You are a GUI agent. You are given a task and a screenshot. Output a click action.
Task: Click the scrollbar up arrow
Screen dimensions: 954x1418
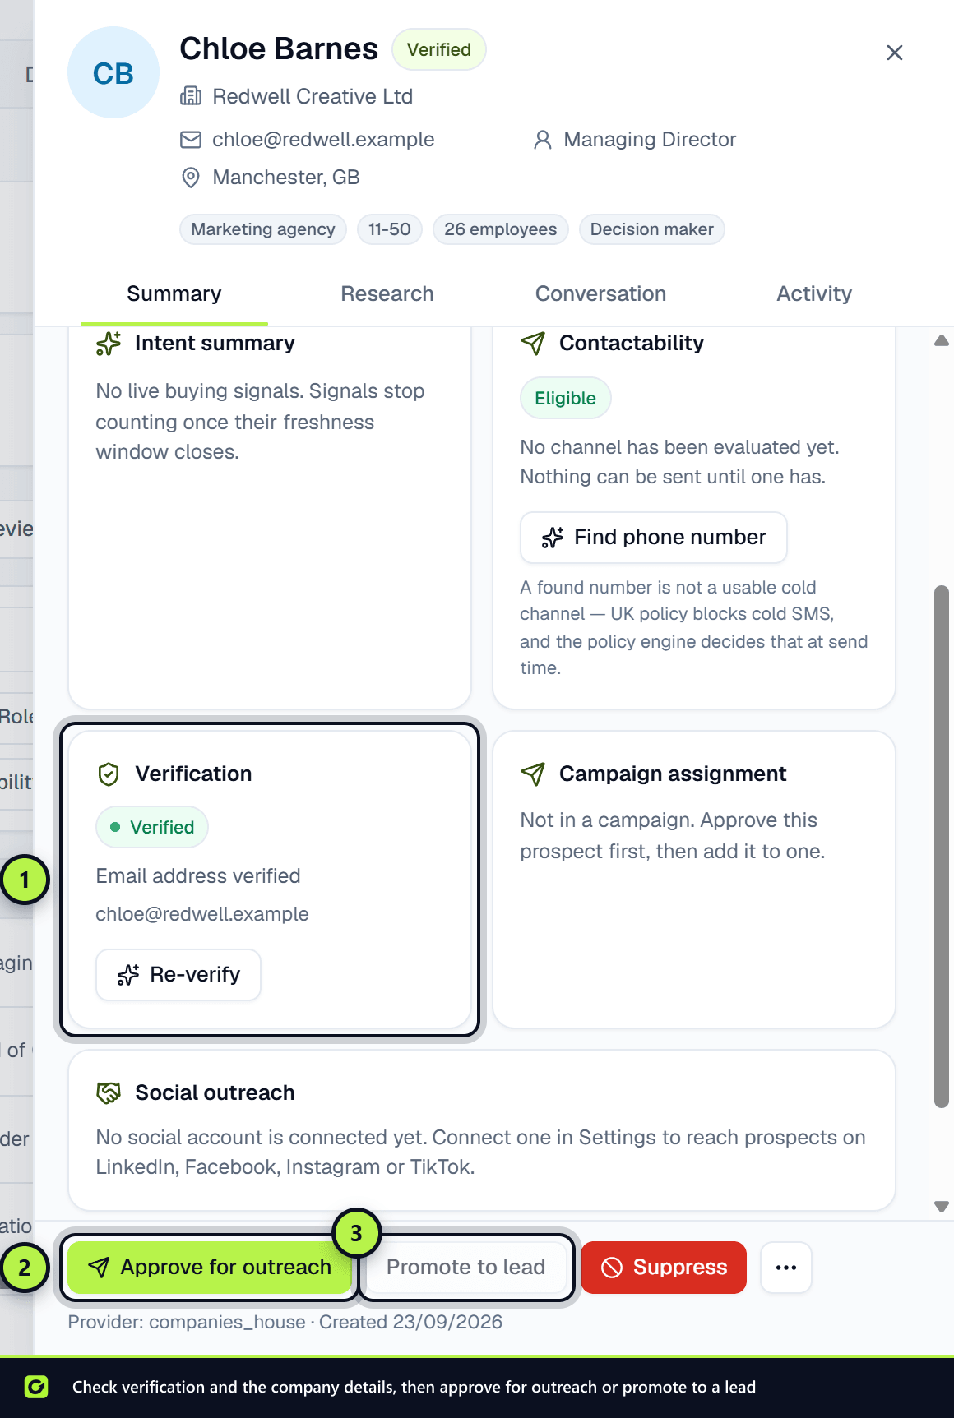[x=942, y=340]
